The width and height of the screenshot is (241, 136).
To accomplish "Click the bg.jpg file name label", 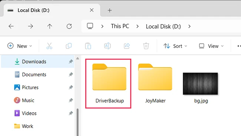I will [201, 101].
